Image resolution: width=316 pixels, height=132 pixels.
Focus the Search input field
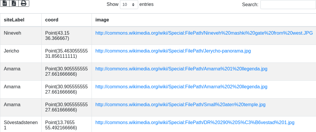click(x=288, y=5)
